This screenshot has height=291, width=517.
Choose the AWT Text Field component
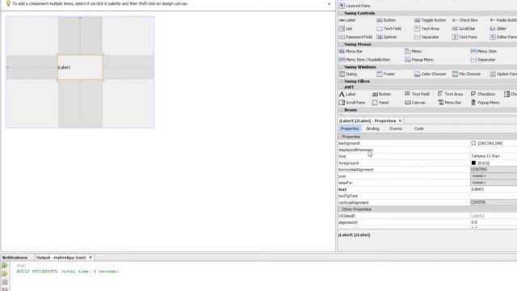(417, 94)
